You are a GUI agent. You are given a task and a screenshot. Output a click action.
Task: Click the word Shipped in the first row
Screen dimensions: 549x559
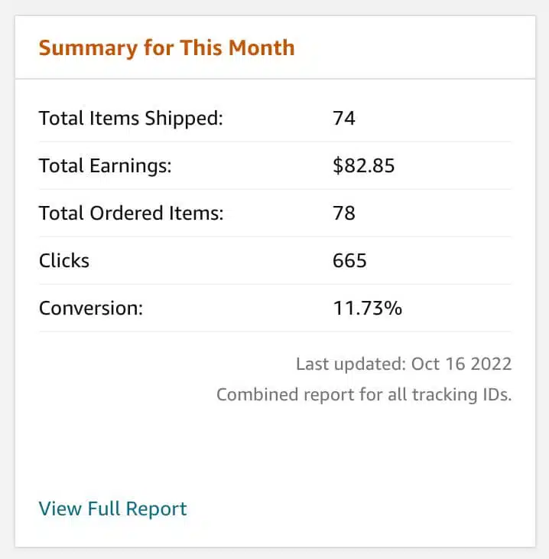click(184, 119)
